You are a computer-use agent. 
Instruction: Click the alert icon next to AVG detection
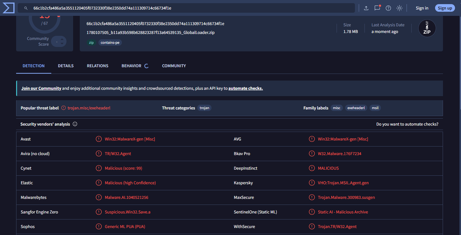tap(312, 139)
